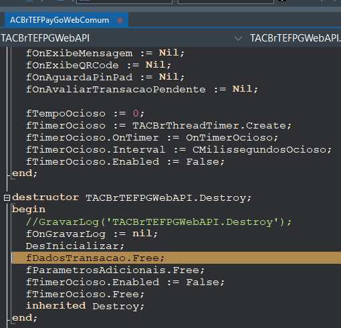Click the fParametrosAdicionais.Free line
The image size is (341, 328).
[115, 270]
